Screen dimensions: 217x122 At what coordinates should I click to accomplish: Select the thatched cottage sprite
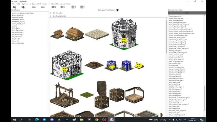75,34
